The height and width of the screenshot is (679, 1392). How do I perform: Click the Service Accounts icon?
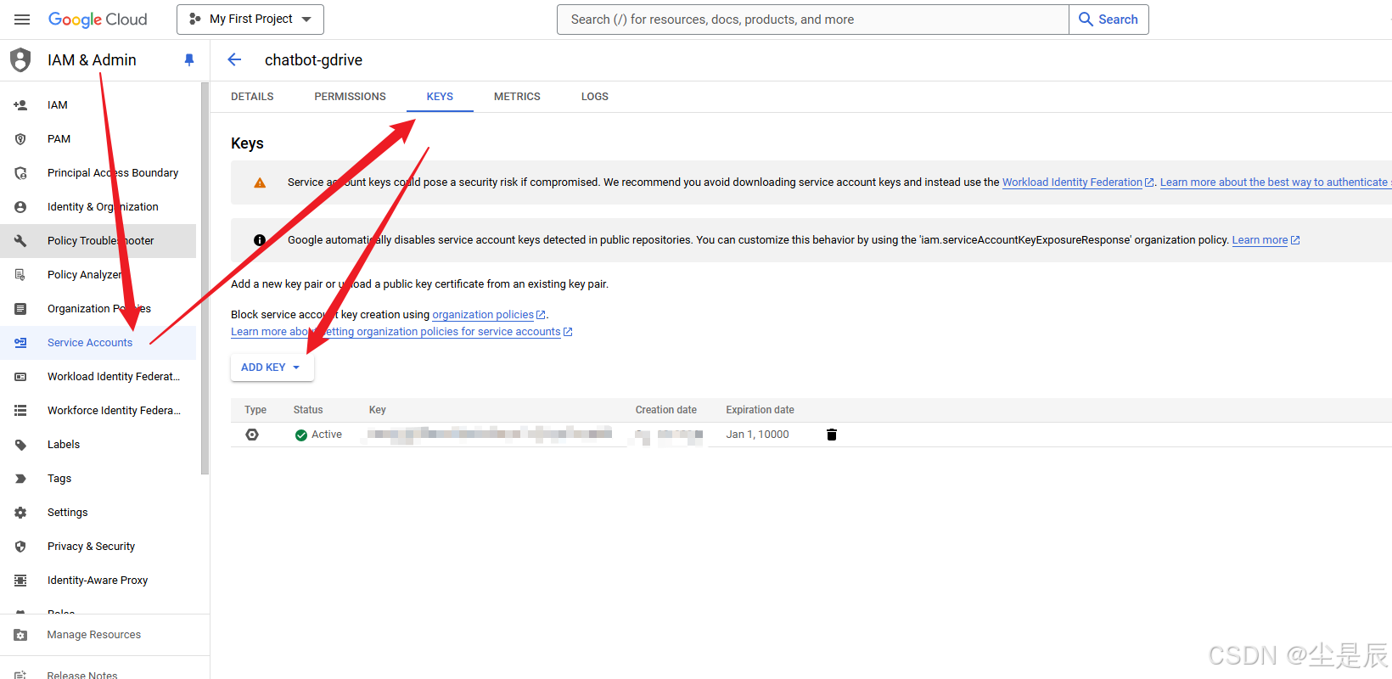(20, 343)
